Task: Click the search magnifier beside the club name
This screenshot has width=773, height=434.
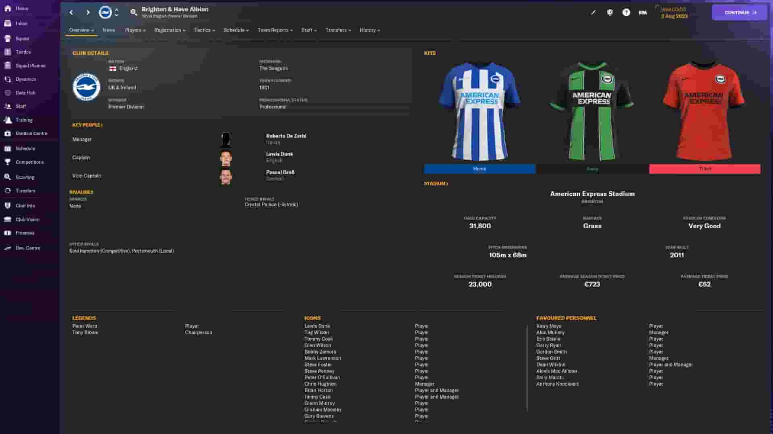Action: pos(134,12)
